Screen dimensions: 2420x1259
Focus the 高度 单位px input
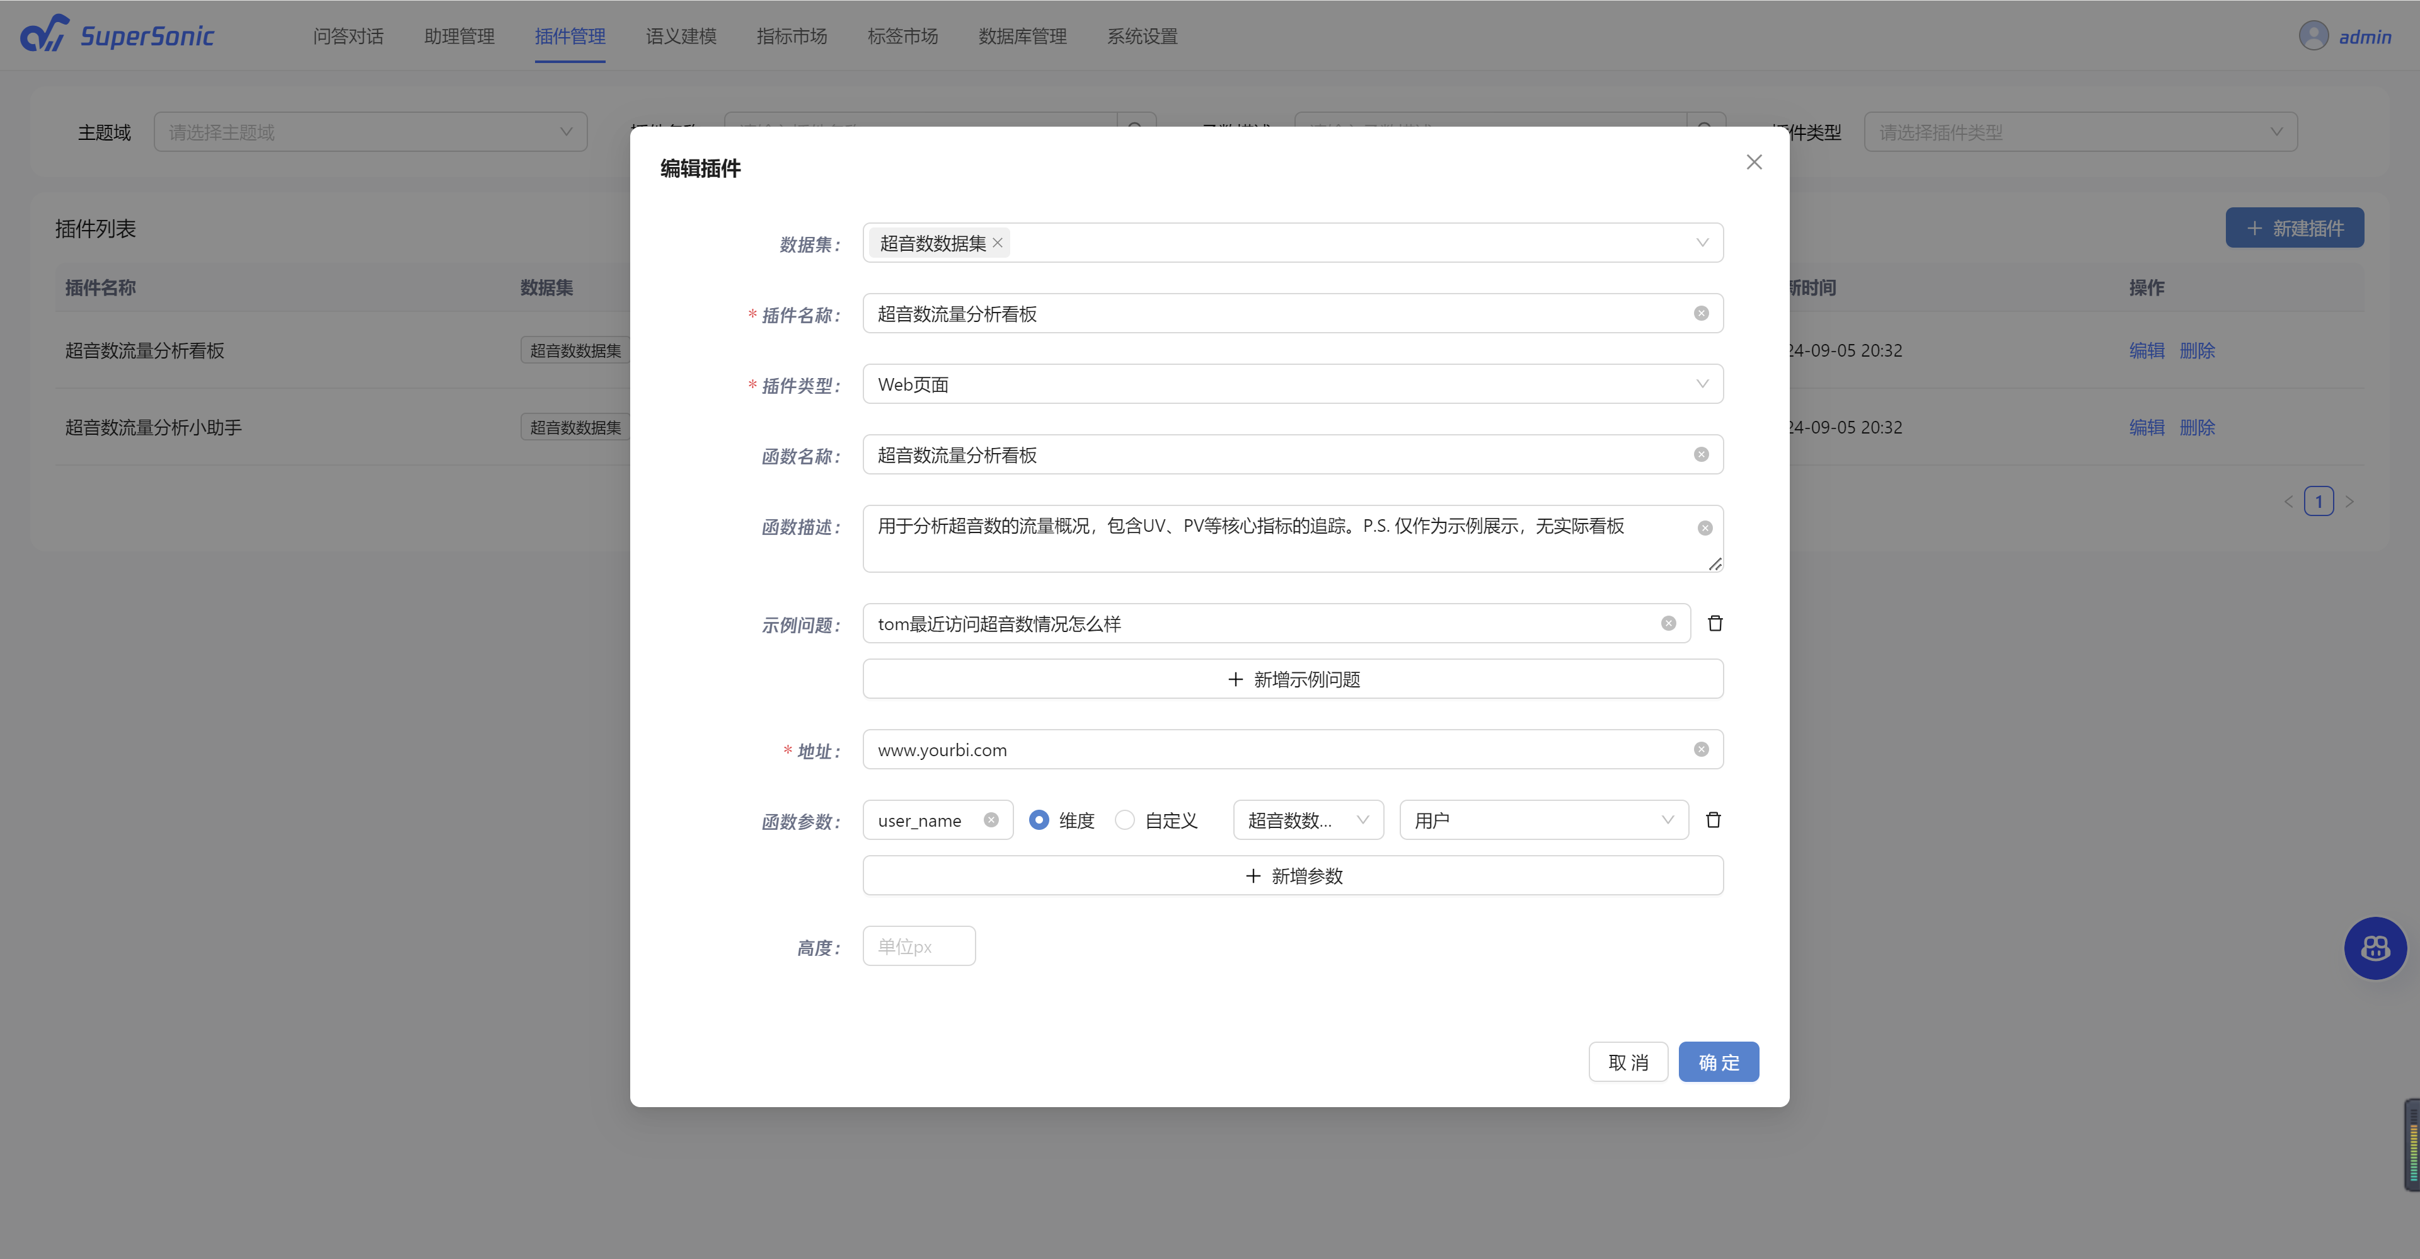918,946
